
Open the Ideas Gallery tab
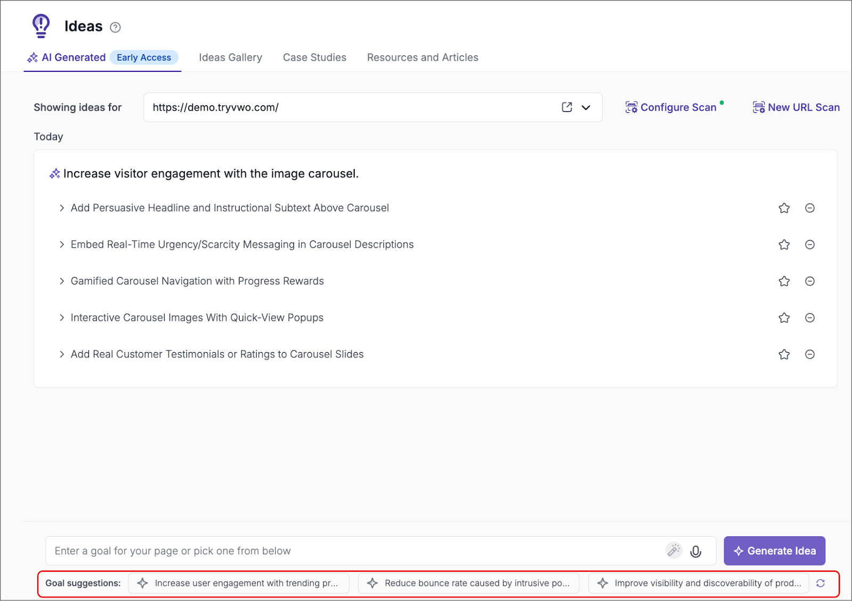coord(231,57)
